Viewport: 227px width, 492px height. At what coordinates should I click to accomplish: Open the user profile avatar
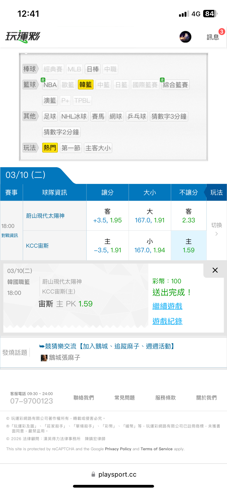tap(185, 37)
